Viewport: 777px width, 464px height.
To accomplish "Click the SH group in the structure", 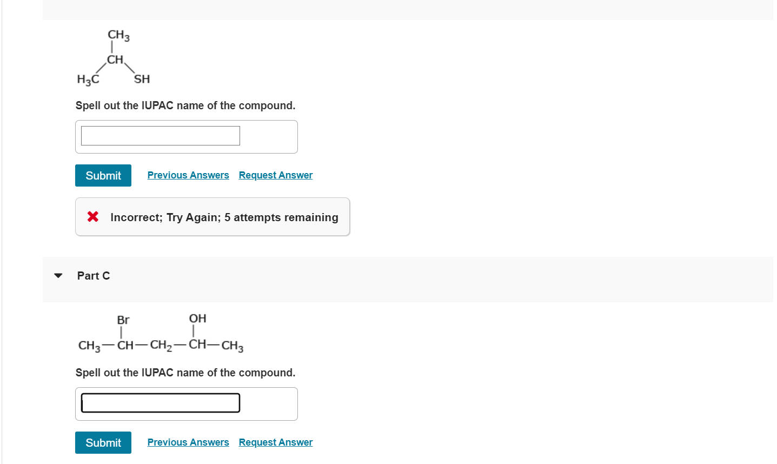I will [x=142, y=79].
